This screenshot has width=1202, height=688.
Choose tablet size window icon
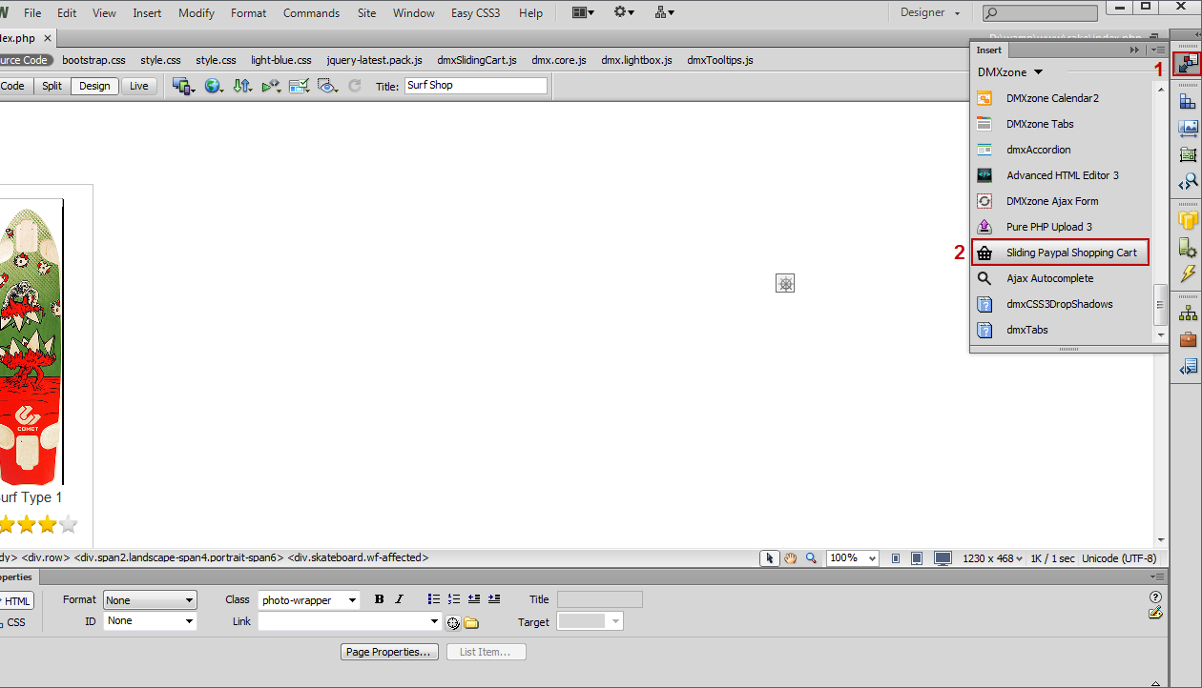point(917,558)
